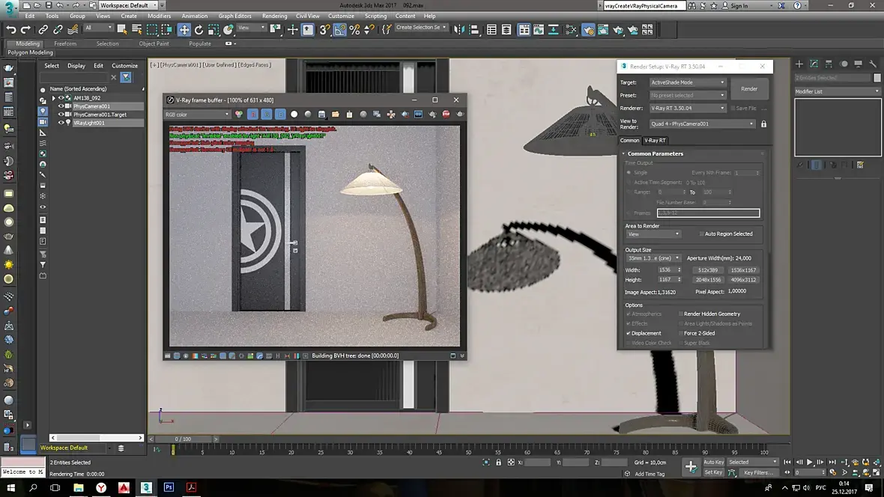Click the Render button
The width and height of the screenshot is (884, 497).
749,88
